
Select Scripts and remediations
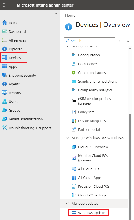(97, 81)
